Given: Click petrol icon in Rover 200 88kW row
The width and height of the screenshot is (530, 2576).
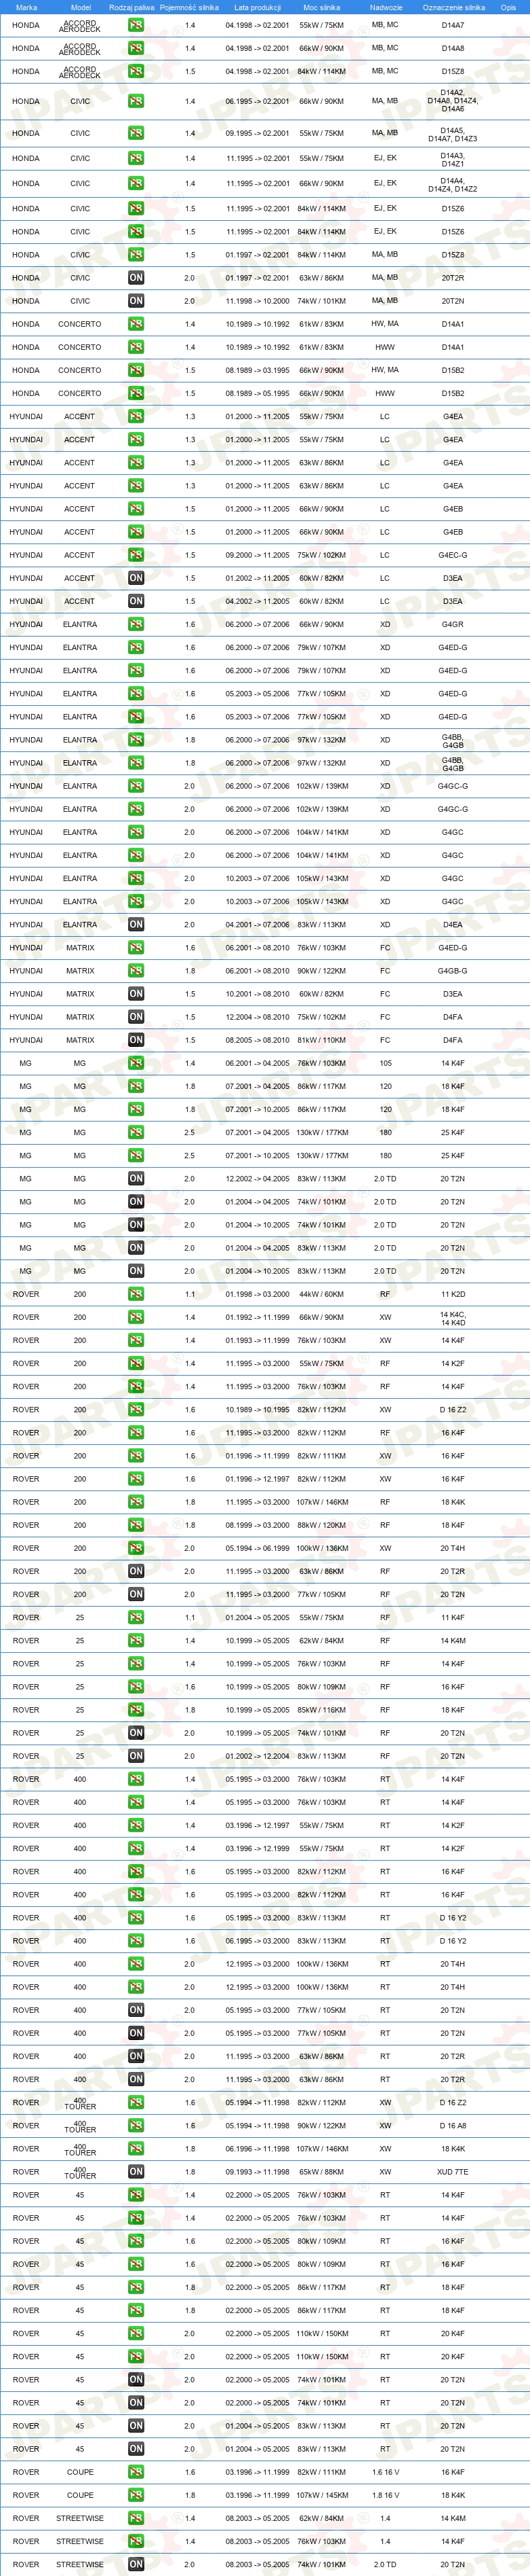Looking at the screenshot, I should [136, 1525].
